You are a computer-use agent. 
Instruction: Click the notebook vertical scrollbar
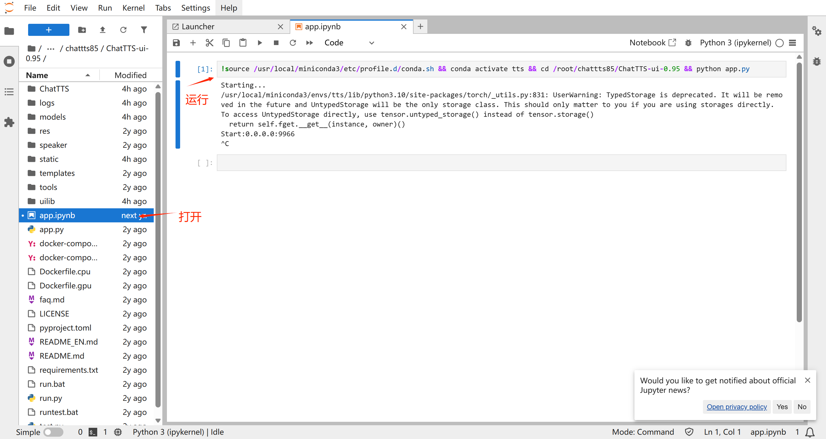pos(799,193)
